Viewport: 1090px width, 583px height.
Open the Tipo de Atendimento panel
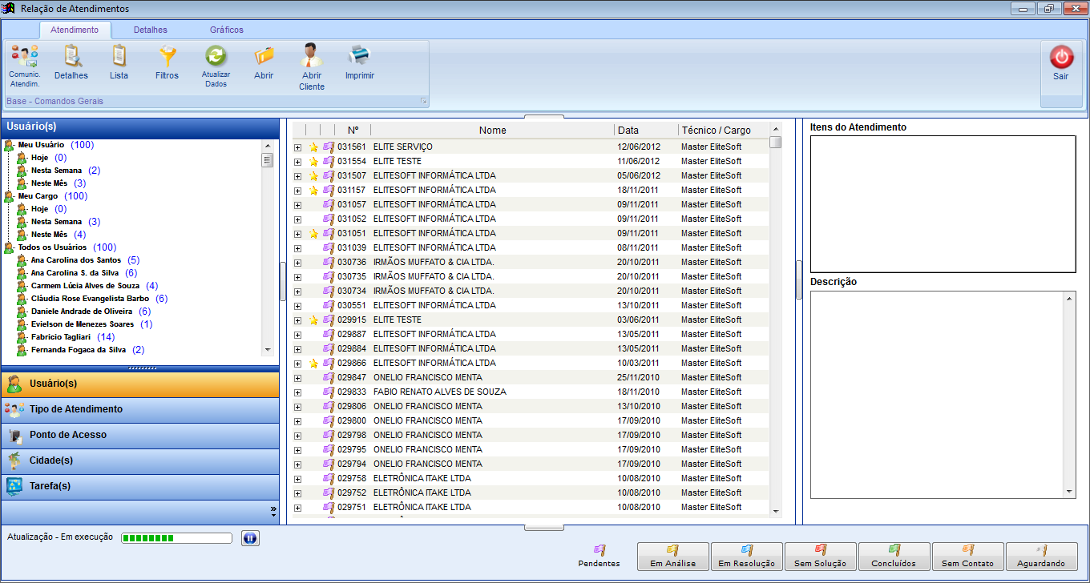(140, 409)
